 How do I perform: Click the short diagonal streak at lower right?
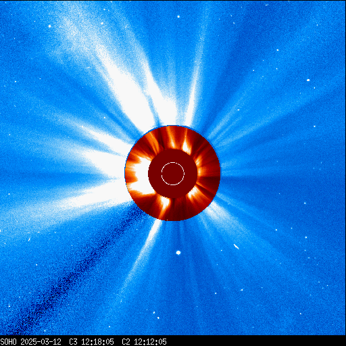pos(236,247)
